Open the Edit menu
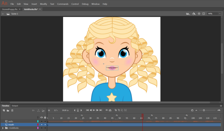Viewport: 224px width, 131px height. tap(19, 4)
